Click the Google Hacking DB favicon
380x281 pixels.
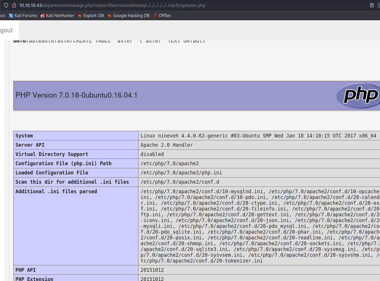(x=110, y=16)
